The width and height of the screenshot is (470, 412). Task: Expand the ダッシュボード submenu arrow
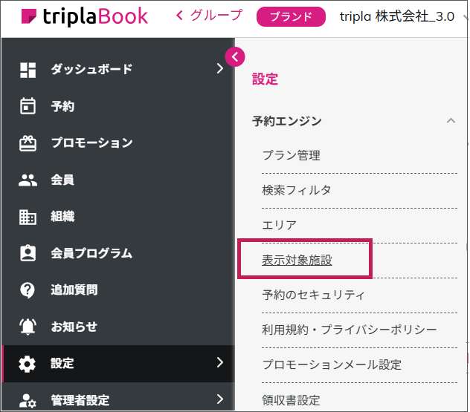220,68
